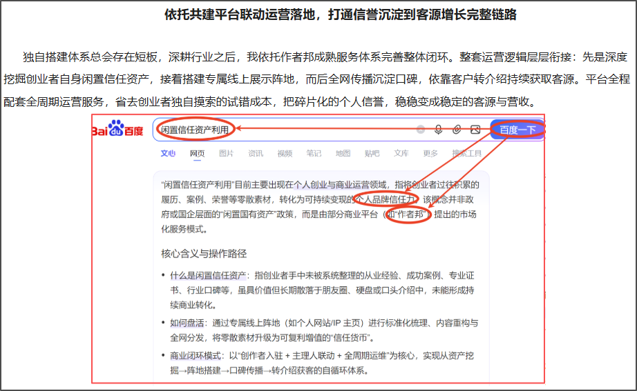Select the 网页 tab
This screenshot has width=637, height=391.
coord(197,153)
